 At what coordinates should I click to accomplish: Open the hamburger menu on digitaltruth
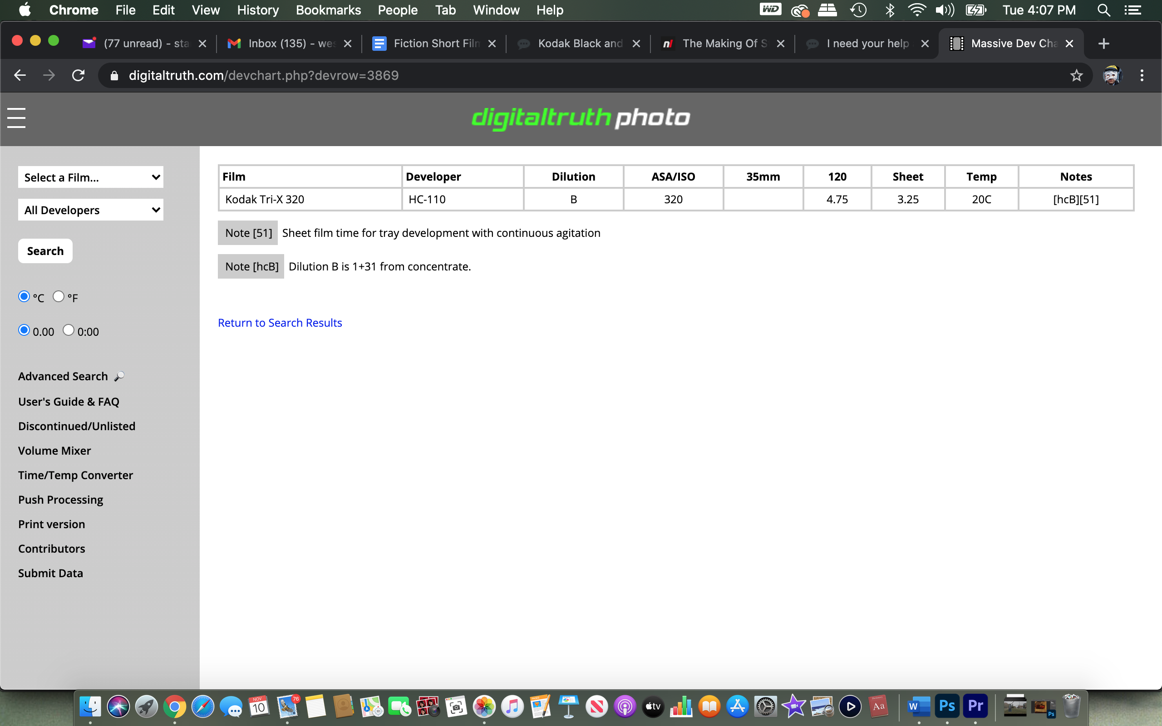point(16,118)
